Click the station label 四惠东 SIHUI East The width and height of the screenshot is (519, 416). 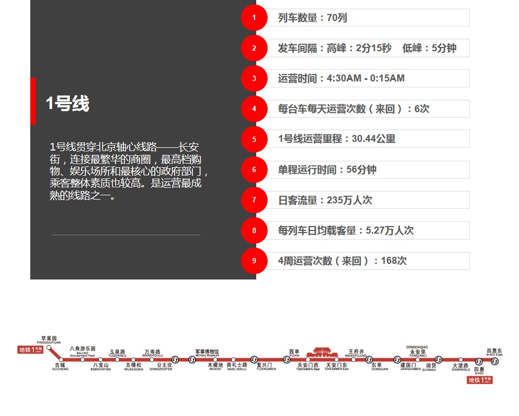coord(495,352)
